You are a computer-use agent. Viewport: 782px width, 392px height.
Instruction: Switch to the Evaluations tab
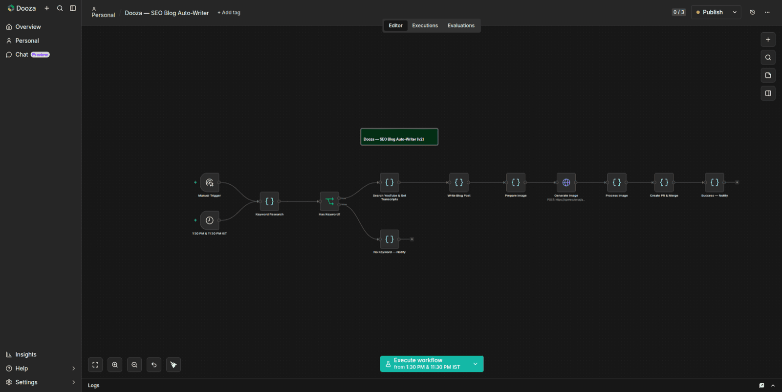click(461, 25)
